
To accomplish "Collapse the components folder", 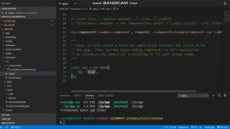I will coord(15,66).
